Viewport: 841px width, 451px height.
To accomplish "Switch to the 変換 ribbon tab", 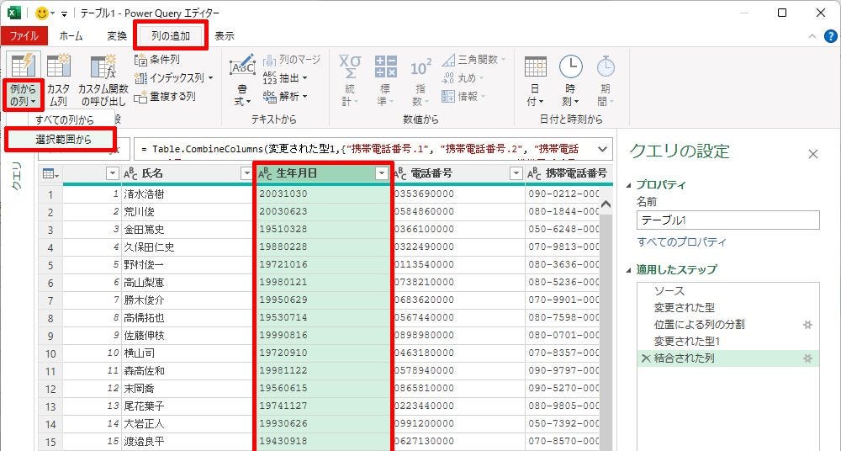I will (117, 36).
